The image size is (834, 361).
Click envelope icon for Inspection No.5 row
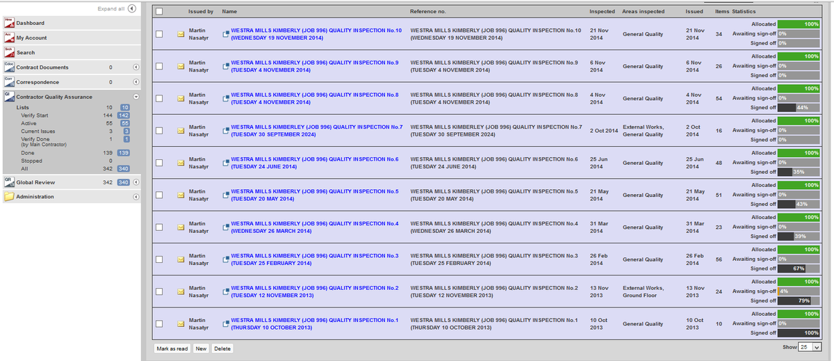pyautogui.click(x=181, y=195)
